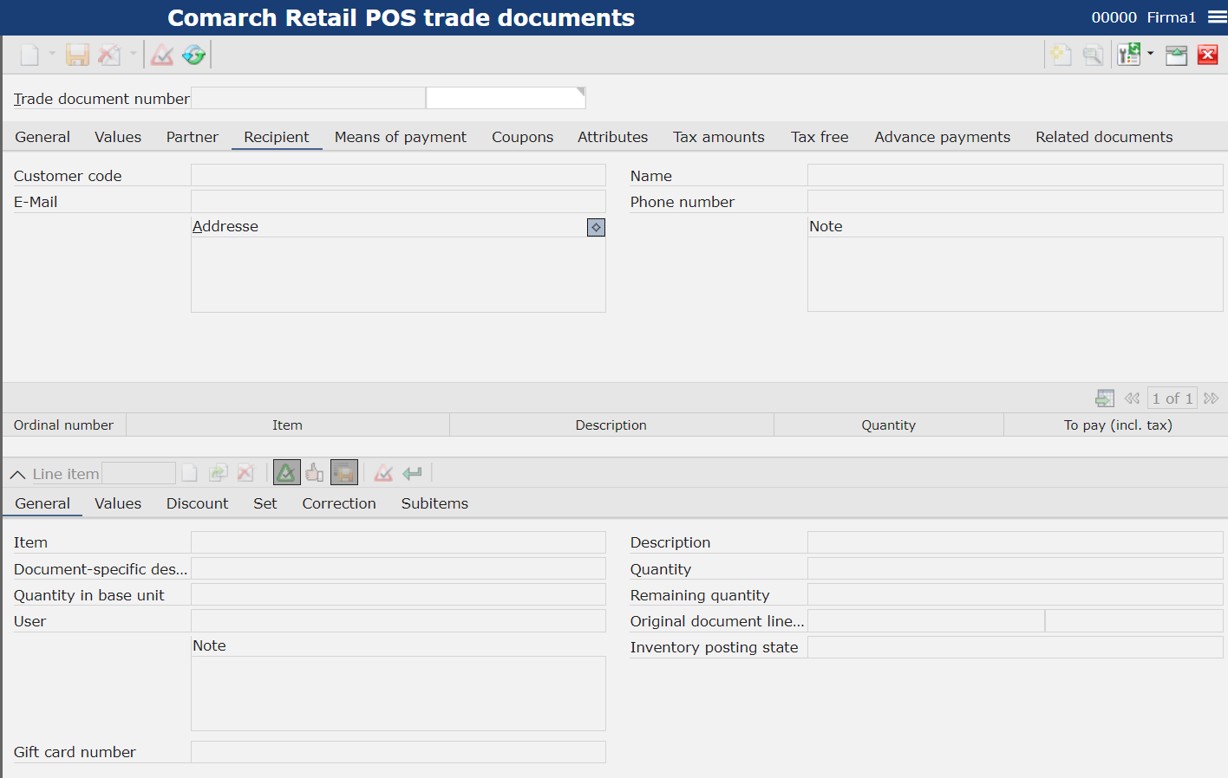The image size is (1228, 778).
Task: Open the Delete document dropdown arrow
Action: 133,54
